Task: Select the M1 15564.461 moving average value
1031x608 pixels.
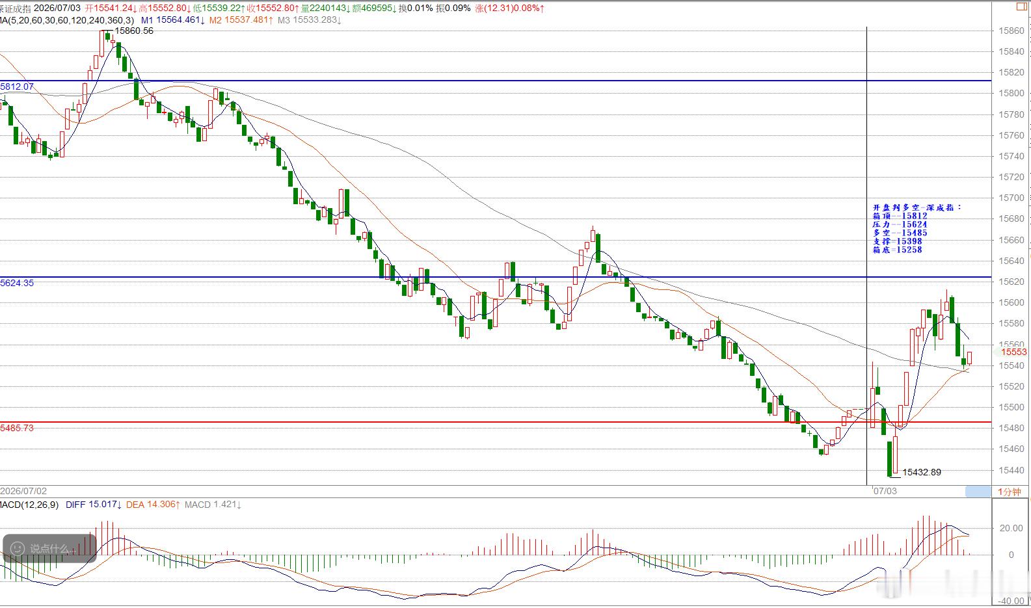Action: (173, 20)
